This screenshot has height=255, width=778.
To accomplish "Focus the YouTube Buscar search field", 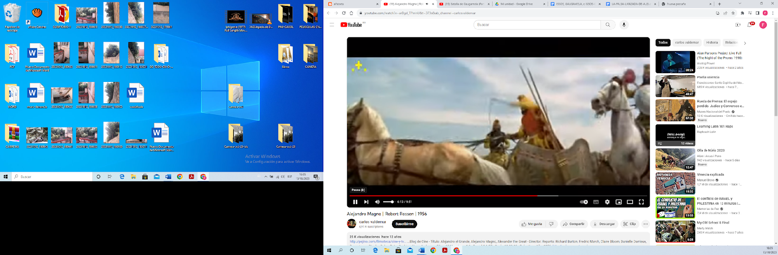I will [x=537, y=25].
